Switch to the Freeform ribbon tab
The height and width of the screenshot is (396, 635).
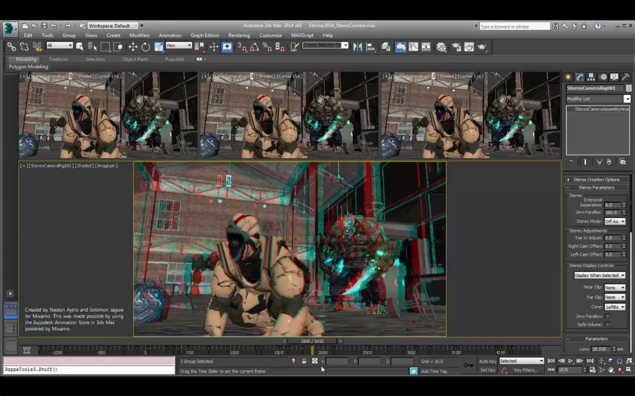point(59,59)
